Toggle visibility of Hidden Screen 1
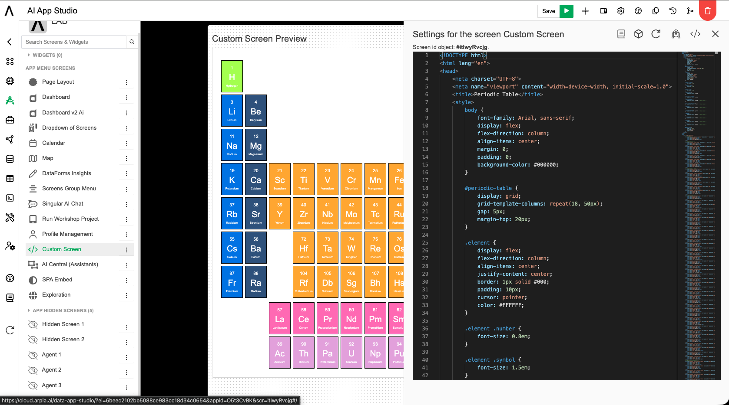Screen dimensions: 729x405 [33, 324]
